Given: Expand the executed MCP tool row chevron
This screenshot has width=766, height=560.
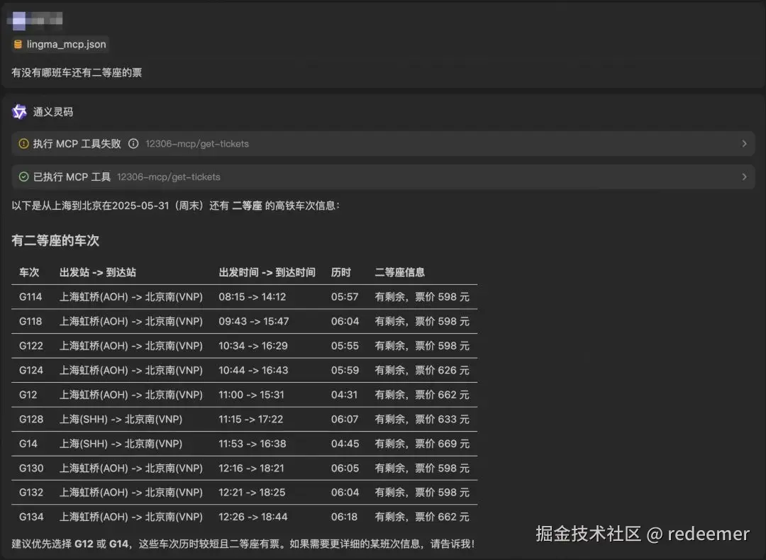Looking at the screenshot, I should [x=744, y=177].
